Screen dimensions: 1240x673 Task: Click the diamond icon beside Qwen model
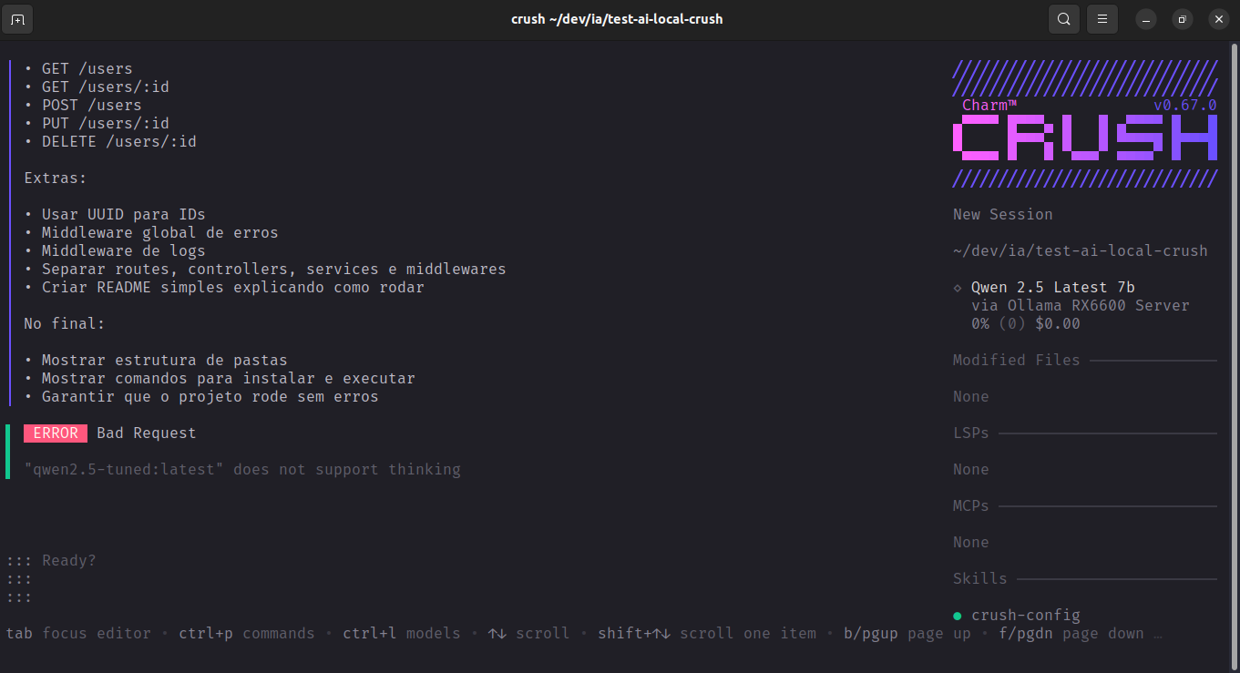958,288
